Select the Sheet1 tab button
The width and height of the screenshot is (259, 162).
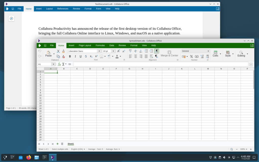click(71, 144)
